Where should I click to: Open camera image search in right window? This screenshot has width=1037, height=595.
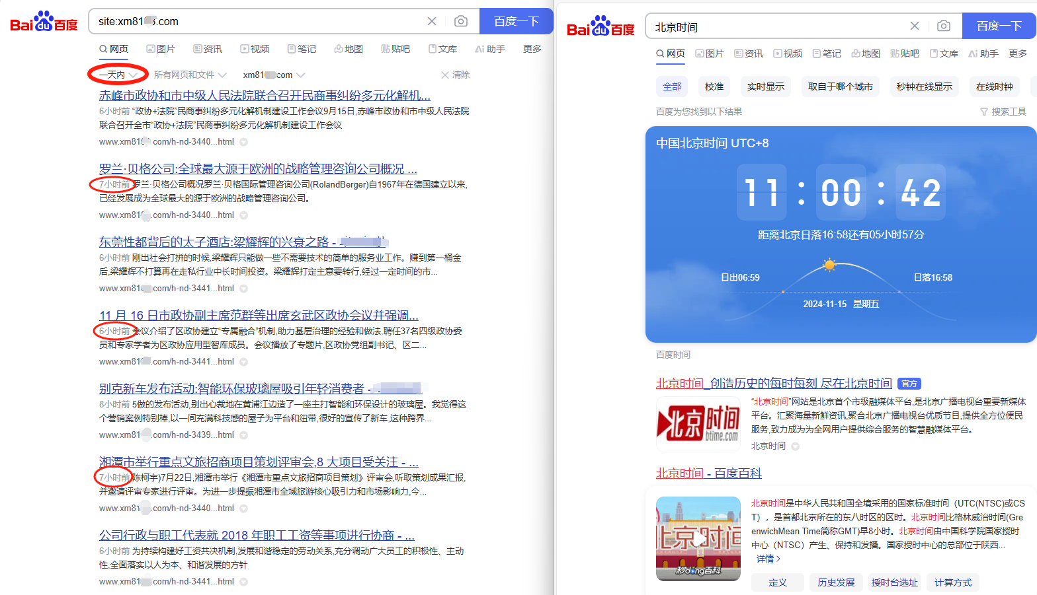pos(944,26)
